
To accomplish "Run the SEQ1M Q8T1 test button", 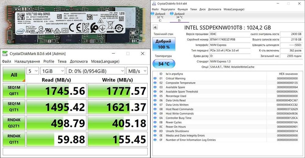I will [14, 91].
